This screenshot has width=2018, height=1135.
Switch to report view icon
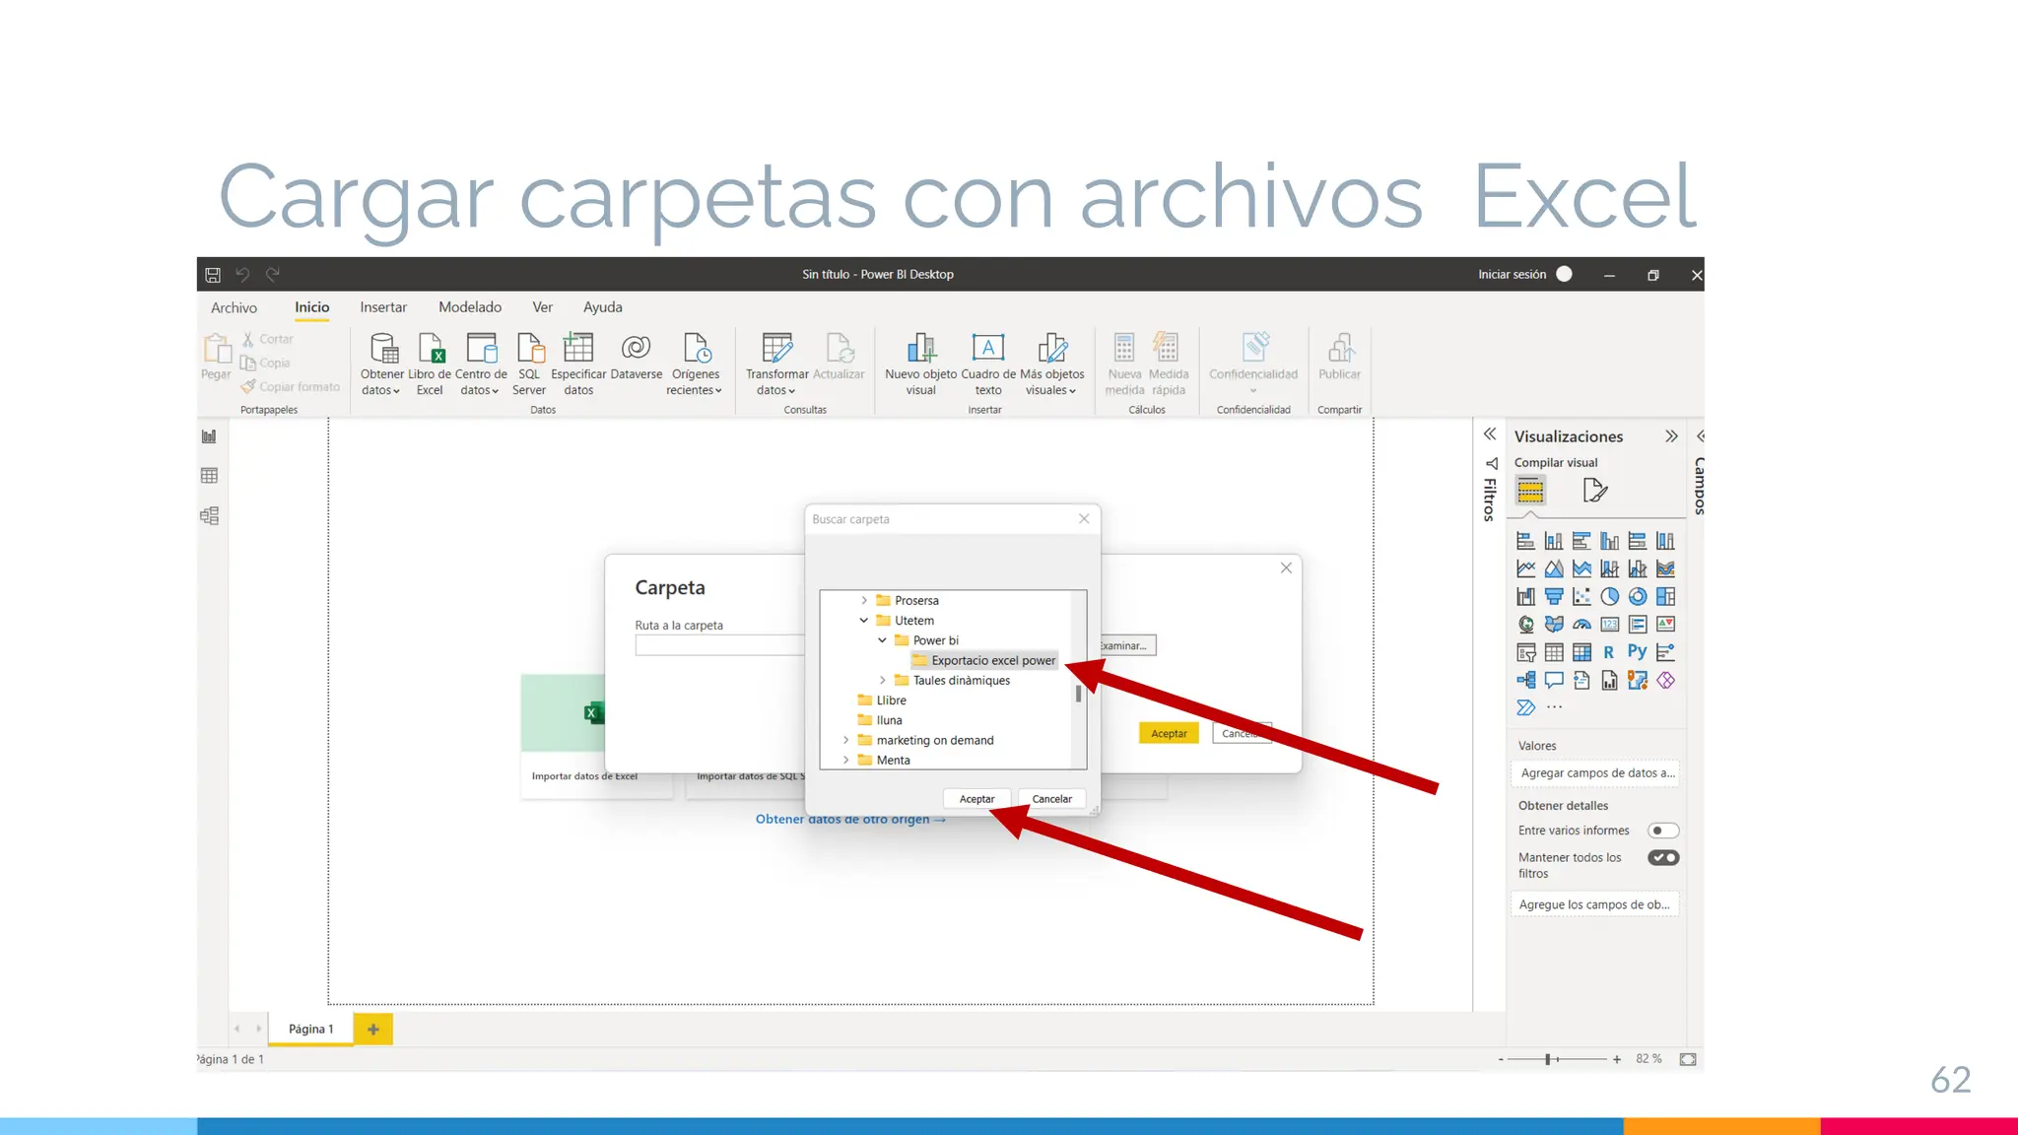[x=209, y=436]
